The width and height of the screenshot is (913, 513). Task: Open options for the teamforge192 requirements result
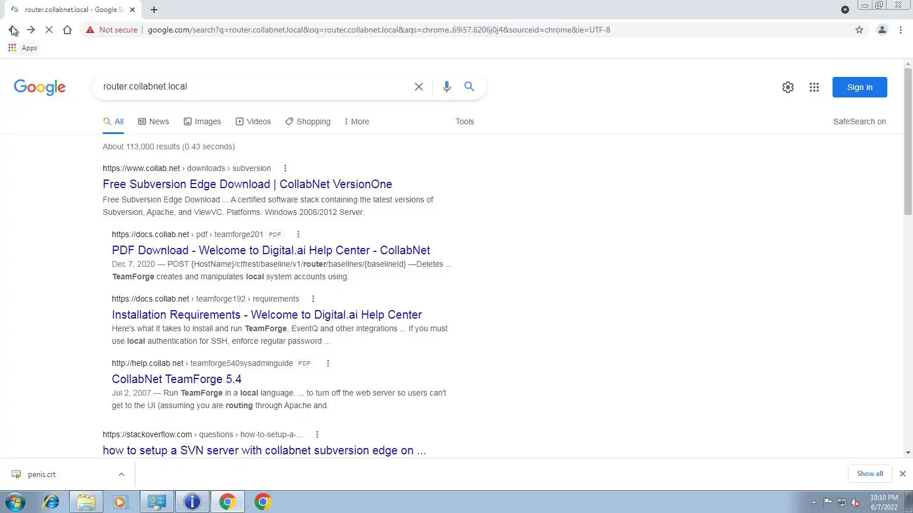pyautogui.click(x=313, y=299)
